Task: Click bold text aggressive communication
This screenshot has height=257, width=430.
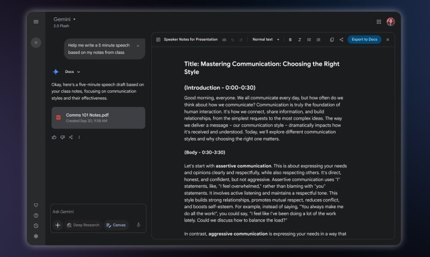Action: (x=238, y=234)
